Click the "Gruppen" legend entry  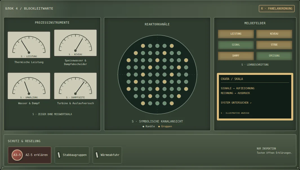pos(165,126)
